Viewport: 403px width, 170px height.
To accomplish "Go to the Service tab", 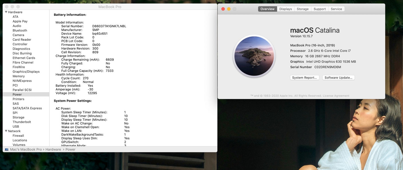I will [336, 9].
